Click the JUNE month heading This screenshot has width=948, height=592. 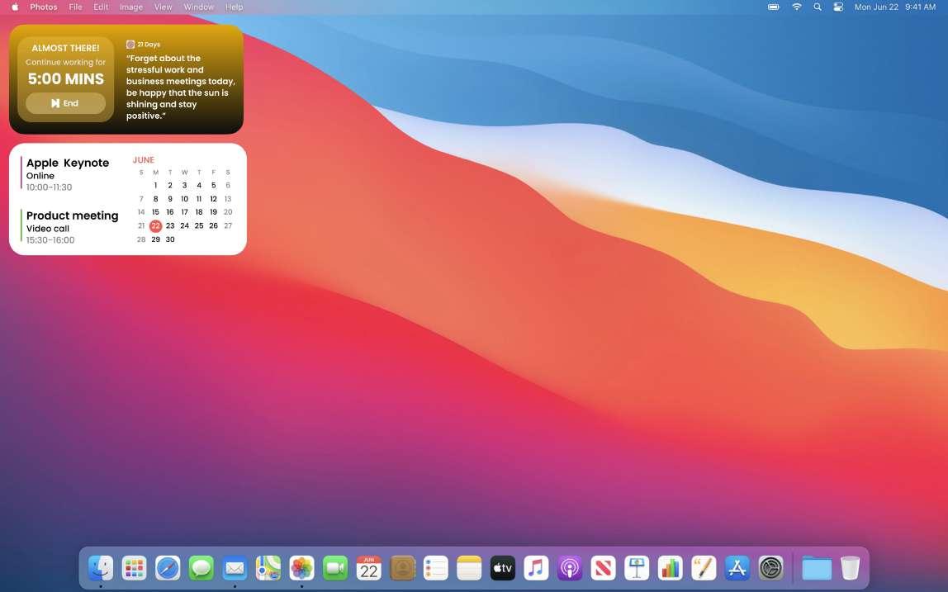(x=144, y=160)
